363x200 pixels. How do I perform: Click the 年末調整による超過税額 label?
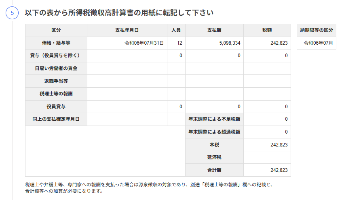214,132
